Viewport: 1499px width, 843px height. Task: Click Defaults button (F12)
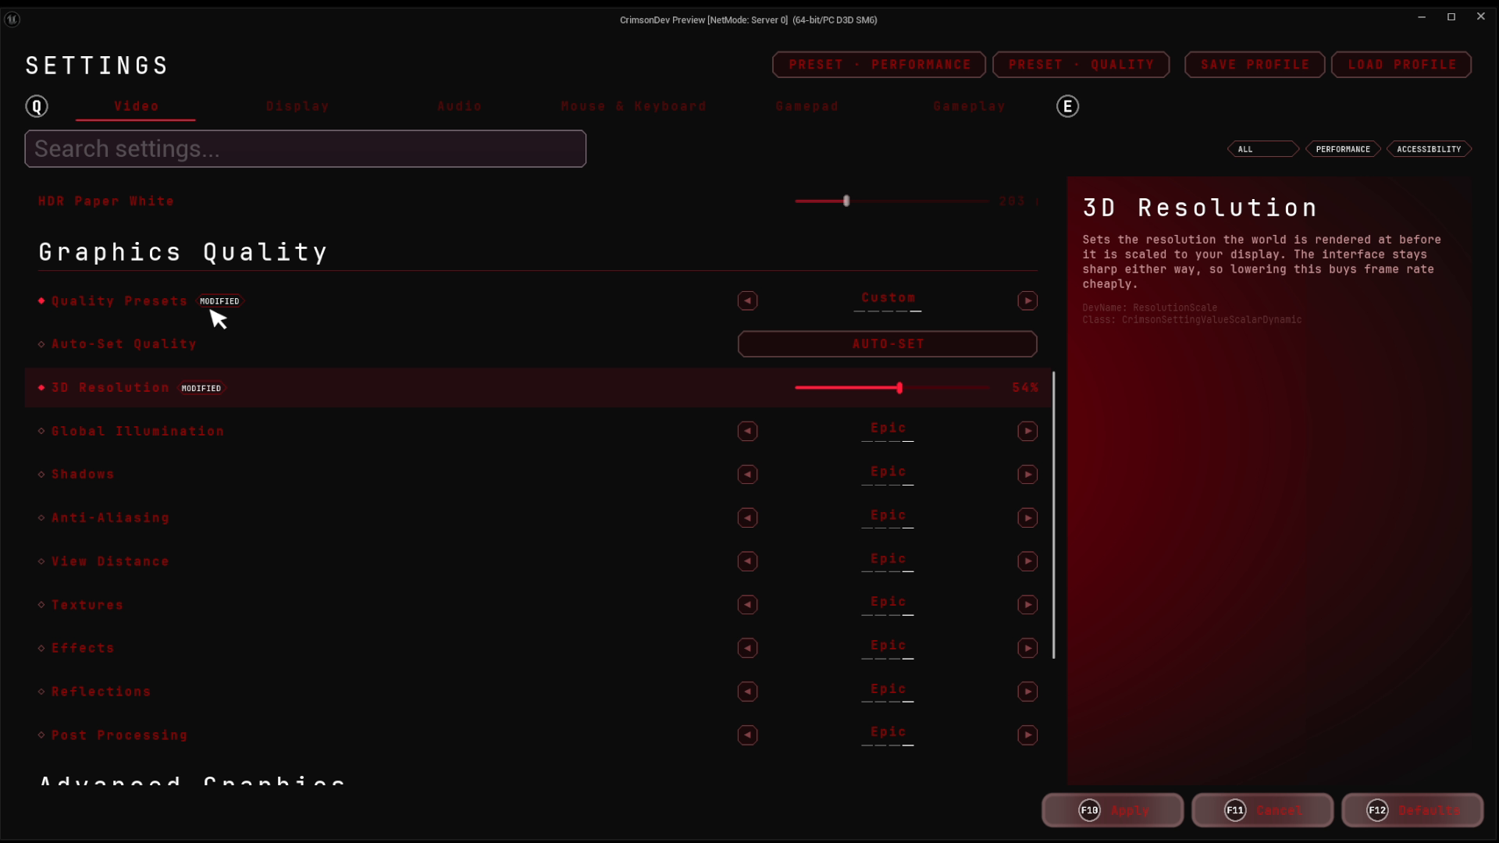(x=1412, y=810)
